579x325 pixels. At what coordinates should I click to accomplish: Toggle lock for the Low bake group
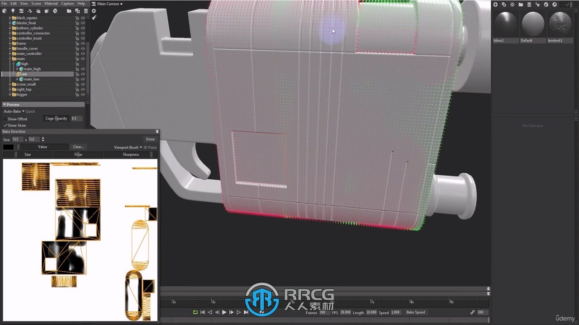[x=77, y=74]
